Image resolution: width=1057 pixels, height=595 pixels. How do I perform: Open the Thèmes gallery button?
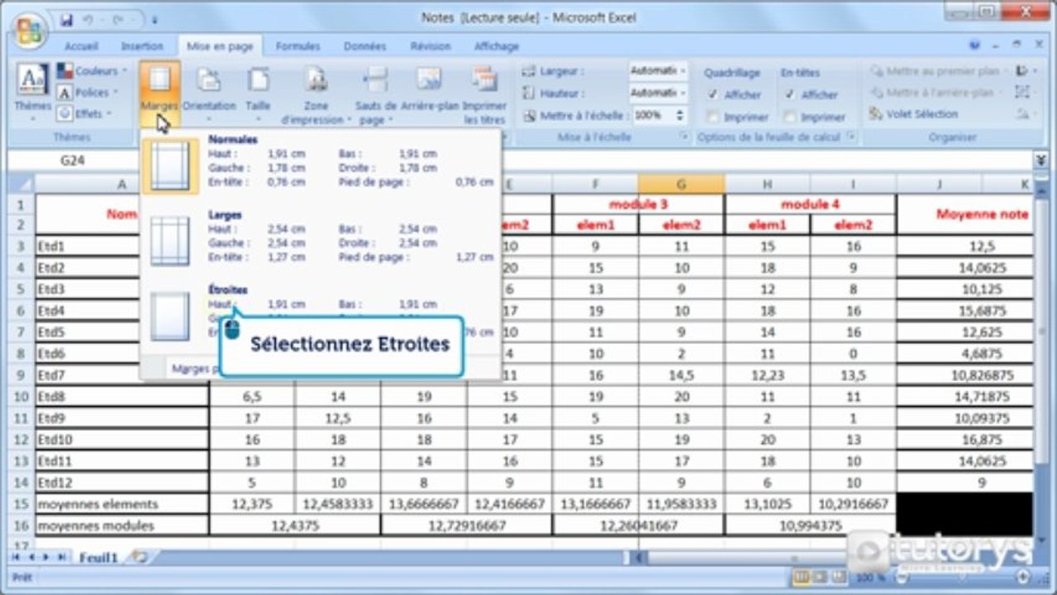(x=33, y=93)
